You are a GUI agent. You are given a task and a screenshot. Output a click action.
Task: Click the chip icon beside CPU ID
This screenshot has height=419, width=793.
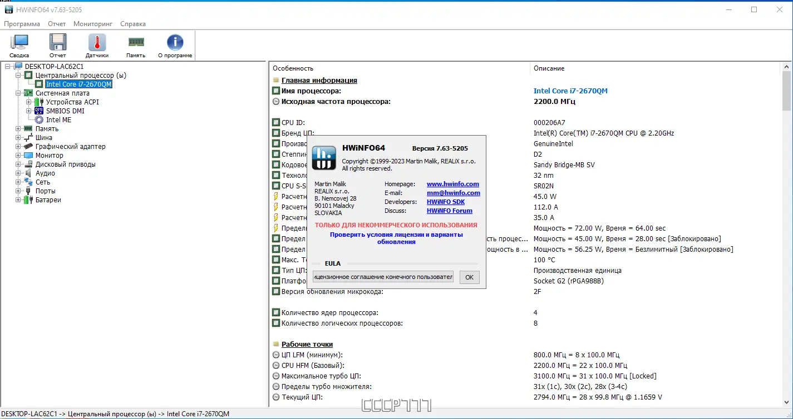(x=276, y=123)
